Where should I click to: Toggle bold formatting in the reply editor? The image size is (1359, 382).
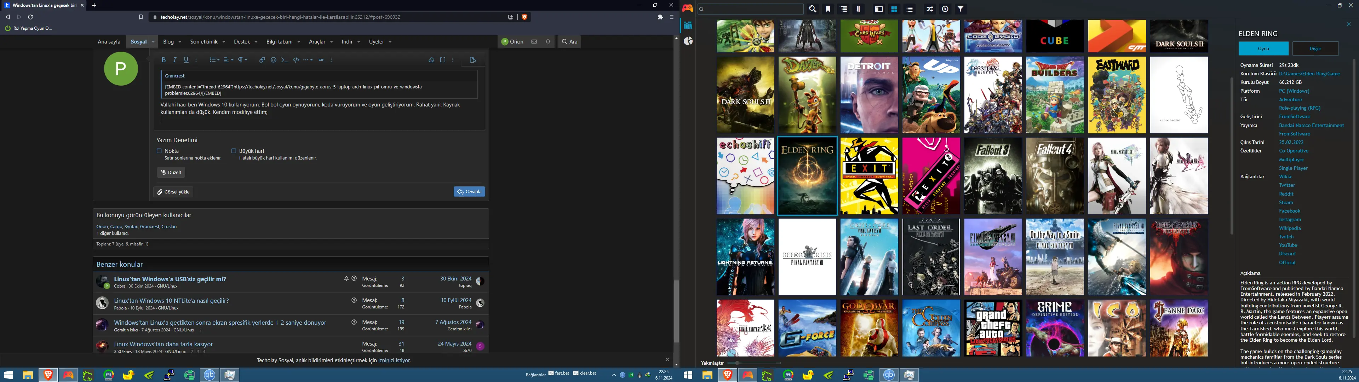tap(164, 60)
